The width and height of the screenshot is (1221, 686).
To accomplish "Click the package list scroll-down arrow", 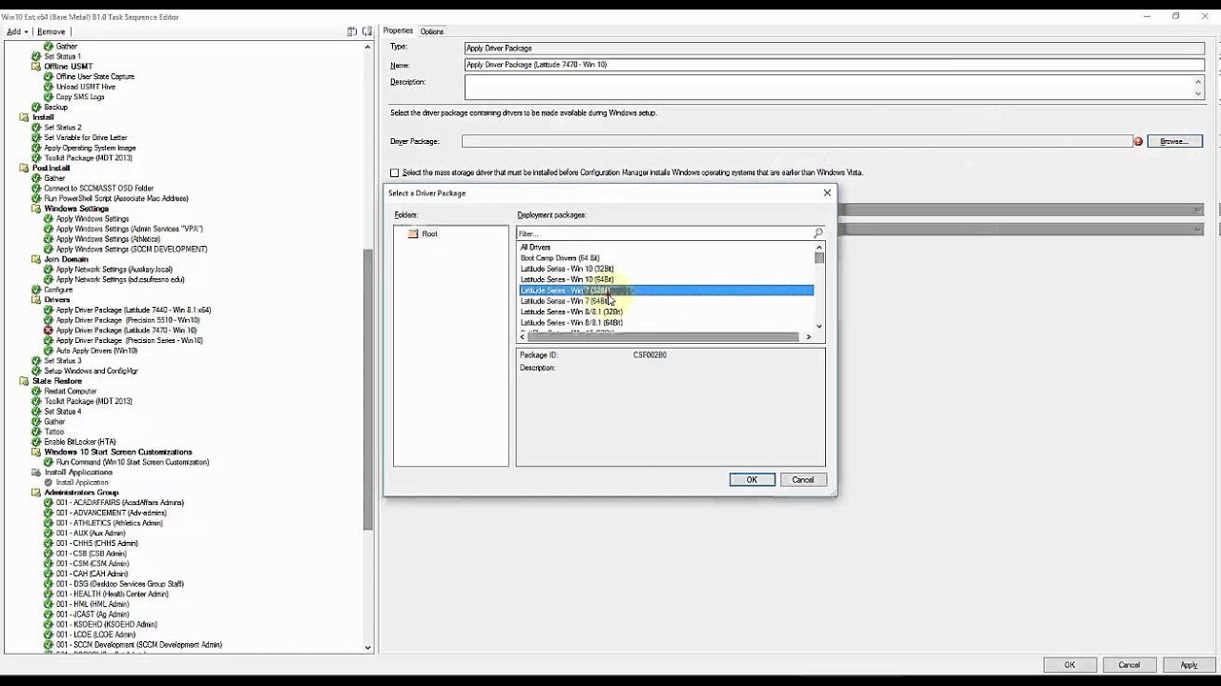I will pyautogui.click(x=818, y=326).
